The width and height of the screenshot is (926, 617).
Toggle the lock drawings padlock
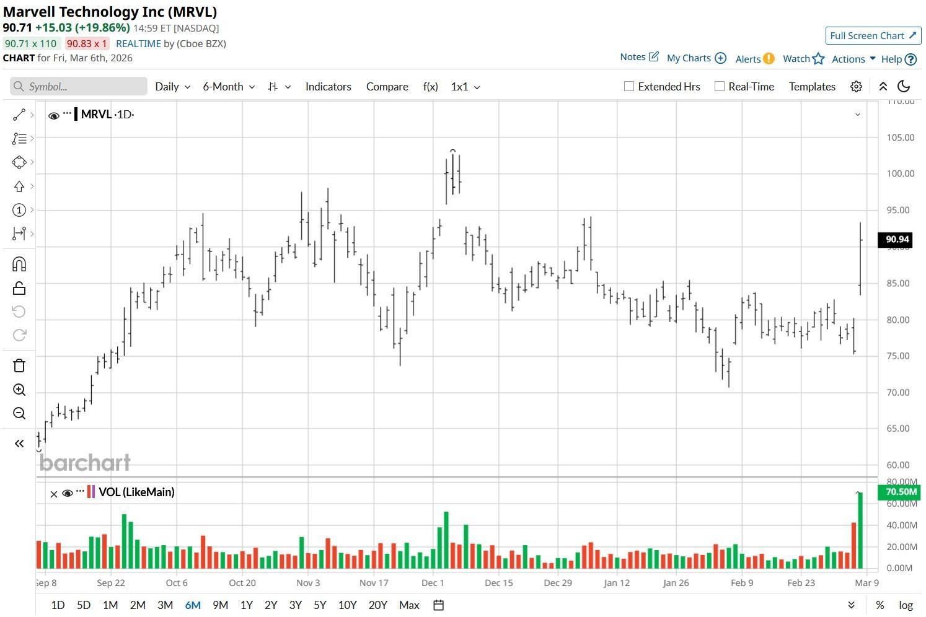click(x=19, y=288)
